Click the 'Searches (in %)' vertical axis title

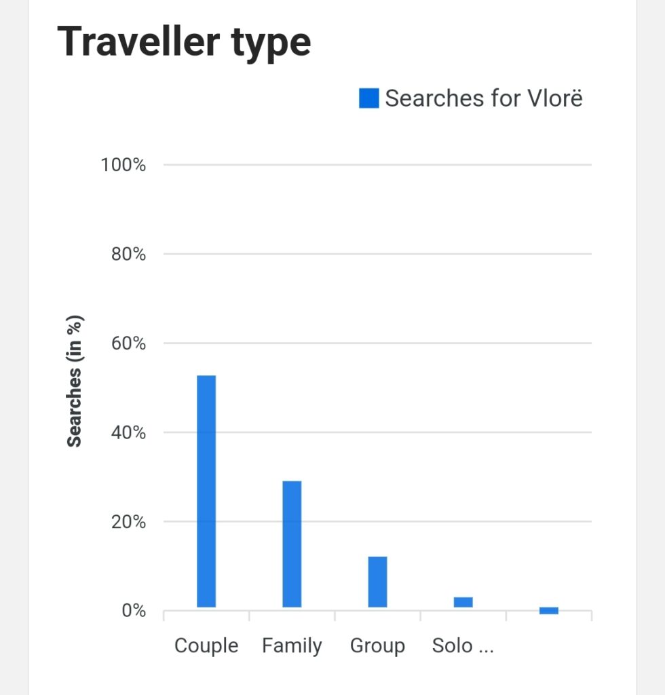(74, 382)
